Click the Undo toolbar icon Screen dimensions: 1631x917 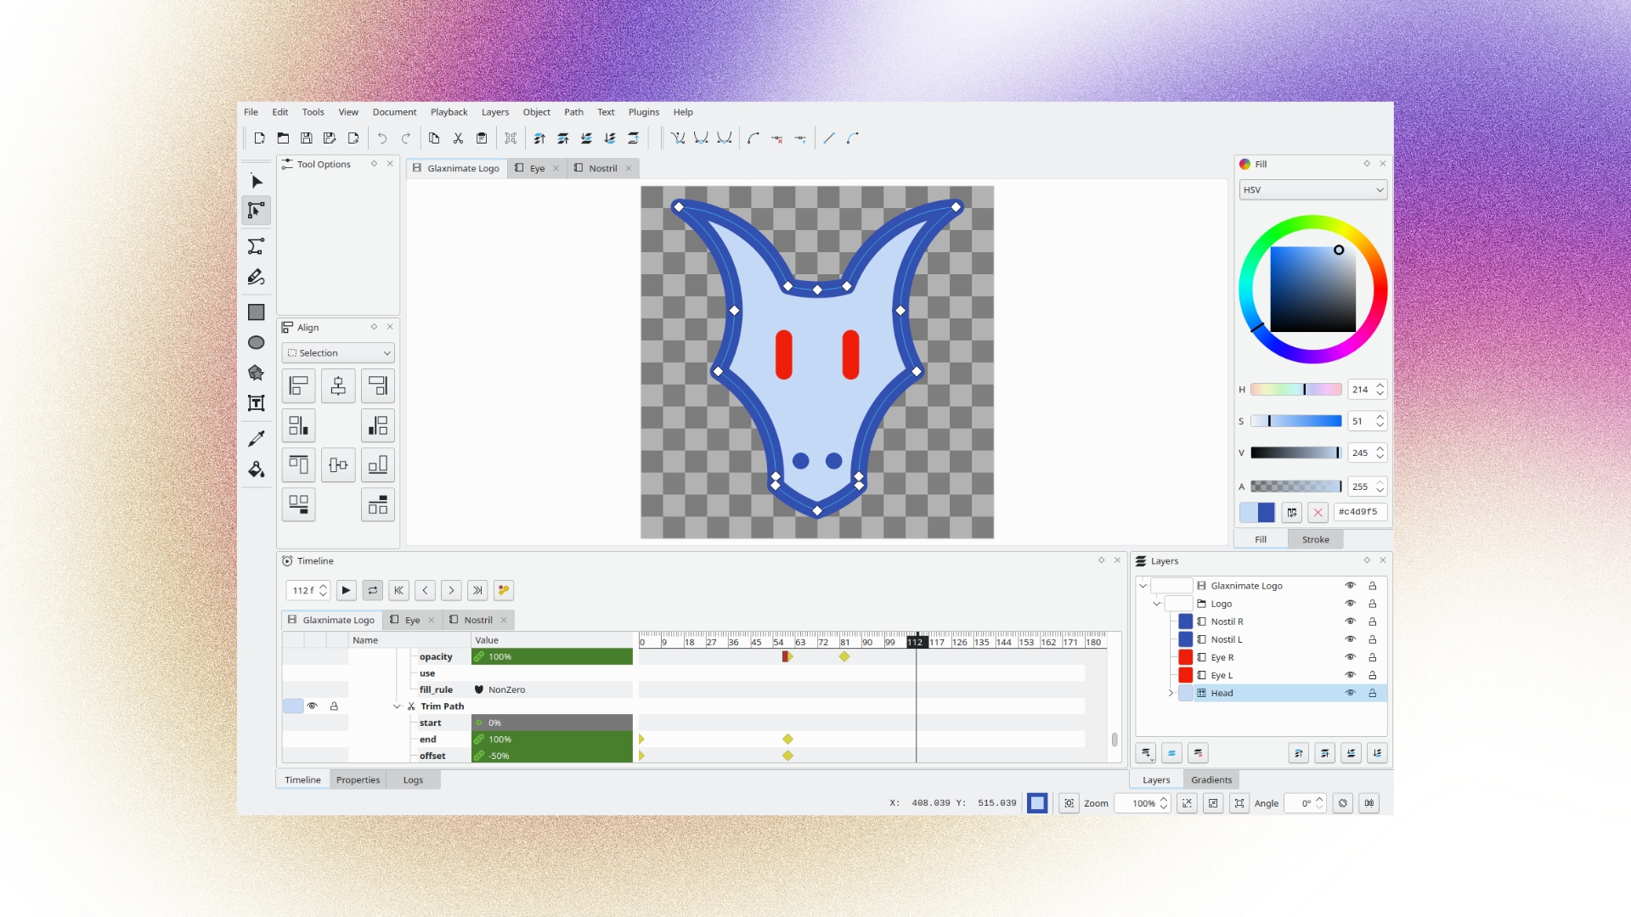(382, 138)
